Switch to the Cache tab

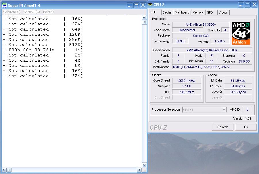click(167, 12)
